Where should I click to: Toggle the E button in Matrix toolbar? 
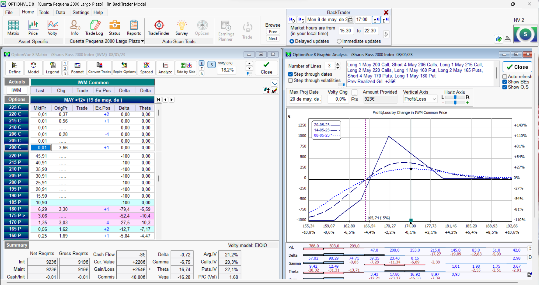pos(202,63)
